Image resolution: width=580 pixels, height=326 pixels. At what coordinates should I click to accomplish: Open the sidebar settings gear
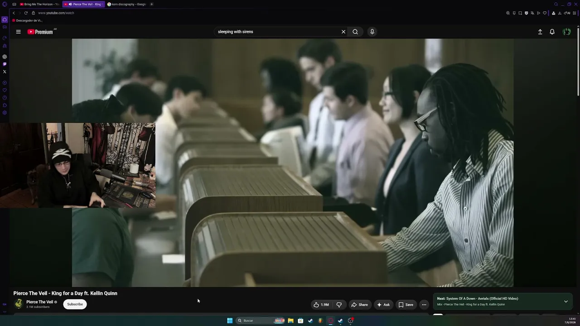point(5,113)
